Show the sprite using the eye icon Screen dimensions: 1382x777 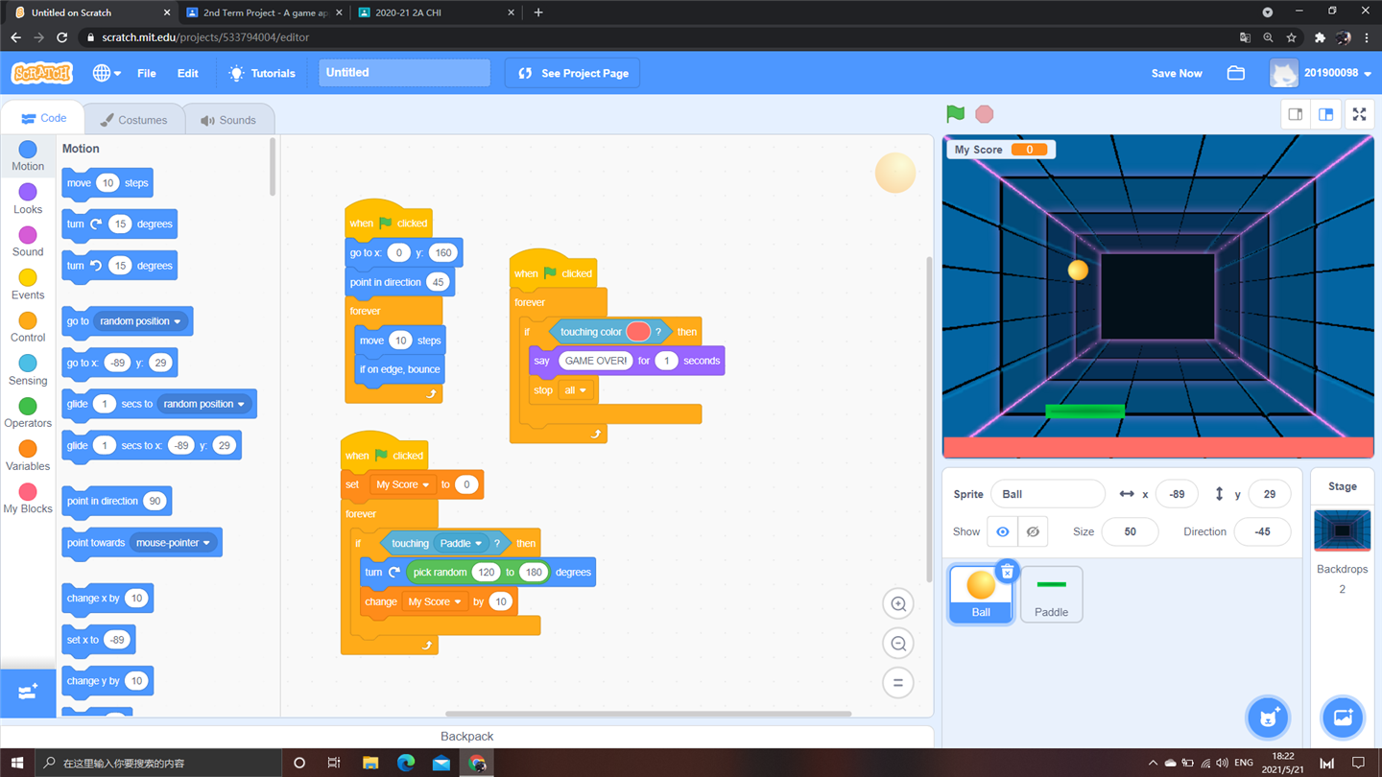tap(1003, 531)
